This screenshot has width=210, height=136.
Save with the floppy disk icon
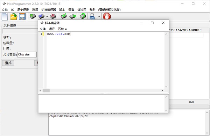22,17
